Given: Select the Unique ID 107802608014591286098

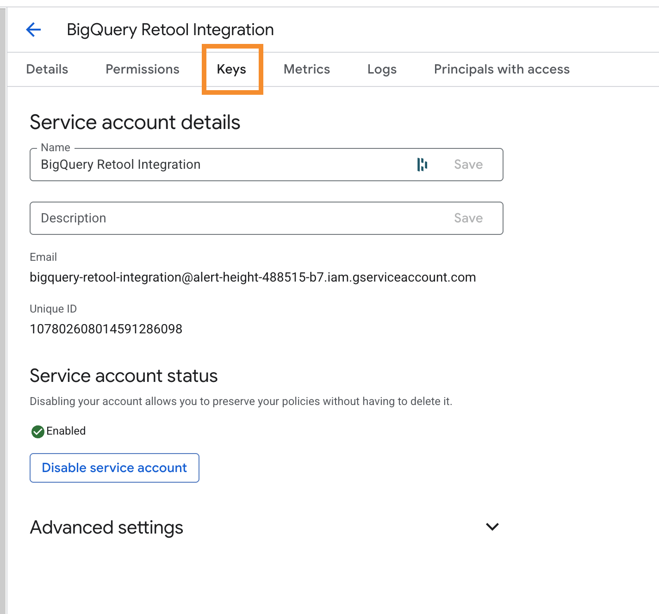Looking at the screenshot, I should point(106,329).
